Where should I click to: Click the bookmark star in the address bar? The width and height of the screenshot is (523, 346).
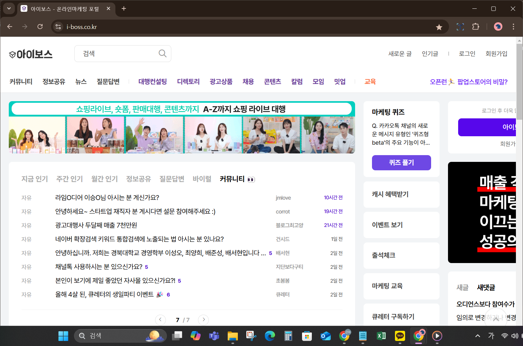coord(439,27)
